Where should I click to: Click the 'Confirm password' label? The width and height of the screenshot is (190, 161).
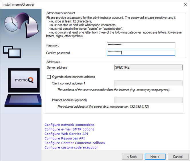[58, 53]
